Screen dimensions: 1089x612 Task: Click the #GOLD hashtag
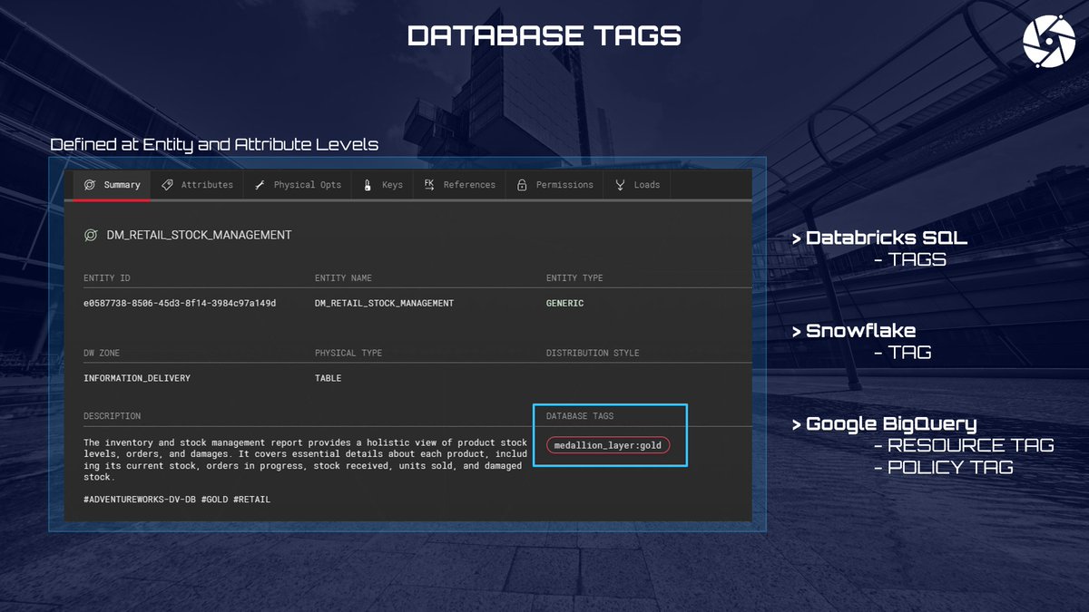point(214,500)
